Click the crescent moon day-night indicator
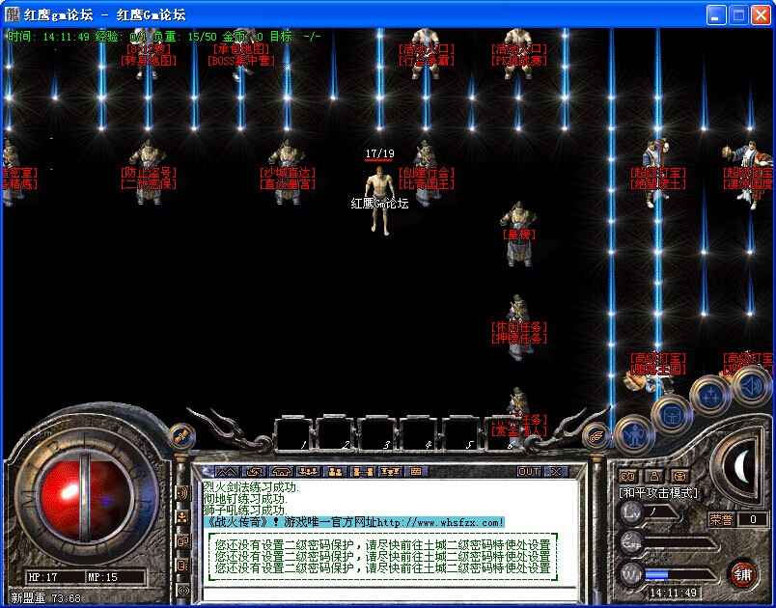 point(741,467)
